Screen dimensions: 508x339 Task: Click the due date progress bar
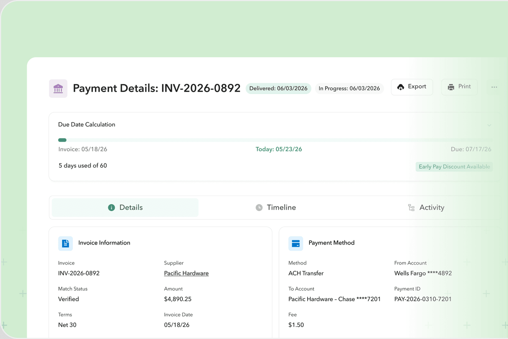275,140
